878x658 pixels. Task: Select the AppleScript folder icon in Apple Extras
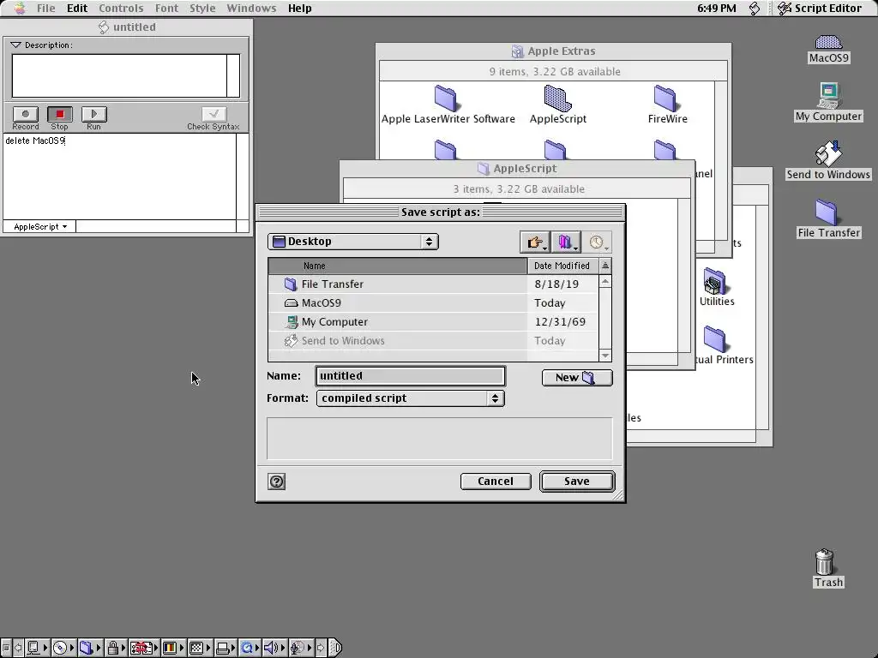click(557, 99)
